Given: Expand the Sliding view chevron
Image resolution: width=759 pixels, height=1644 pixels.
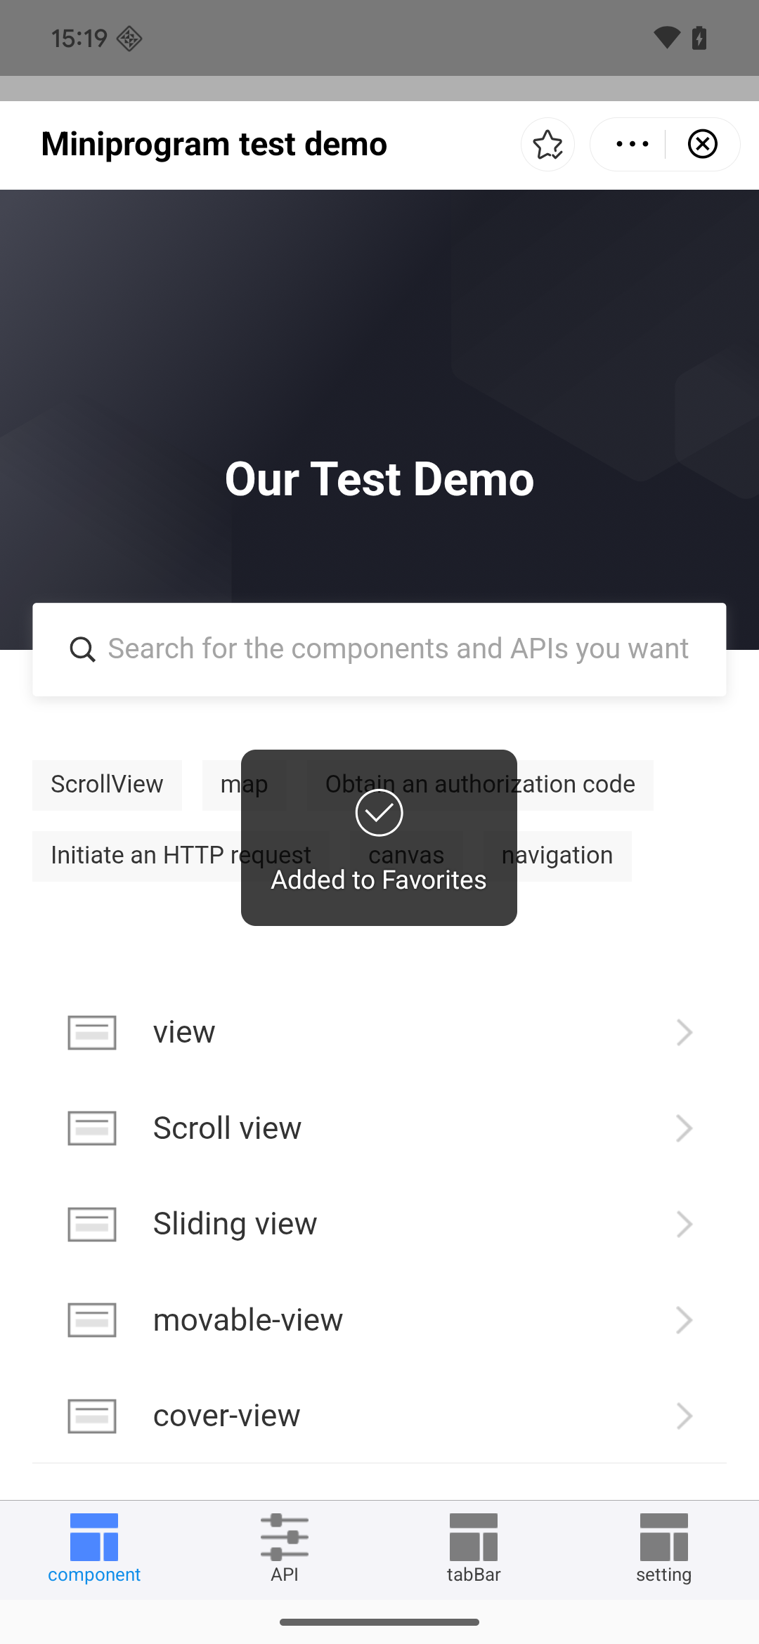Looking at the screenshot, I should tap(684, 1225).
